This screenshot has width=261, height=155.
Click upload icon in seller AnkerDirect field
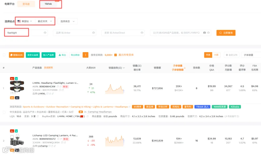click(x=142, y=33)
